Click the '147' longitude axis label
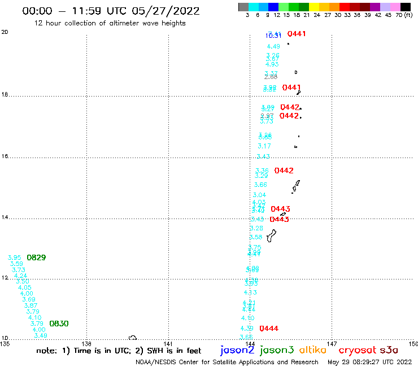418x367 pixels. coord(332,344)
